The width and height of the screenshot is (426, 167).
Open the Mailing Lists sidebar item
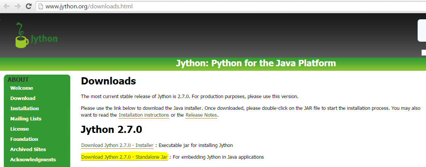[x=26, y=119]
